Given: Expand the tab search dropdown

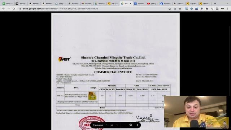Looking at the screenshot, I should point(227,4).
